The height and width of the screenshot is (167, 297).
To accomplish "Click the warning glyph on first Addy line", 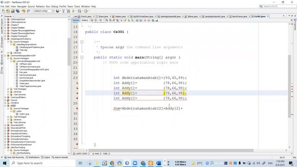I will click(77, 83).
